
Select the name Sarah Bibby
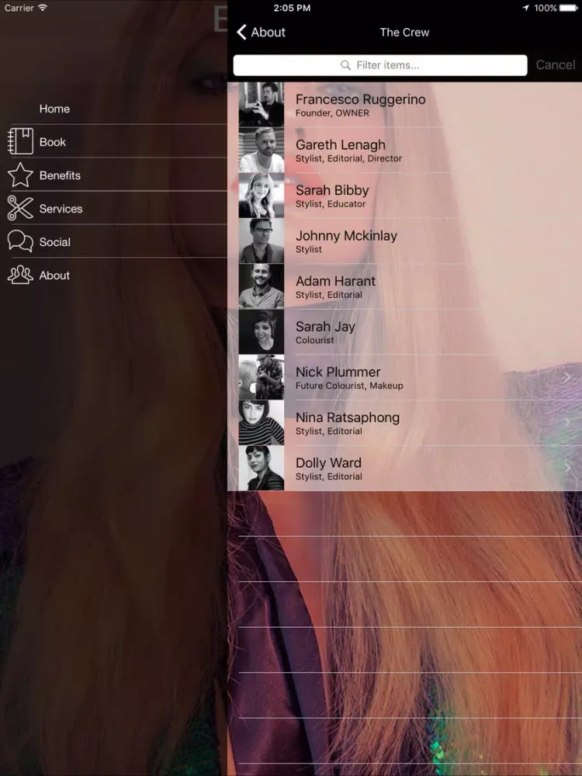pyautogui.click(x=332, y=191)
